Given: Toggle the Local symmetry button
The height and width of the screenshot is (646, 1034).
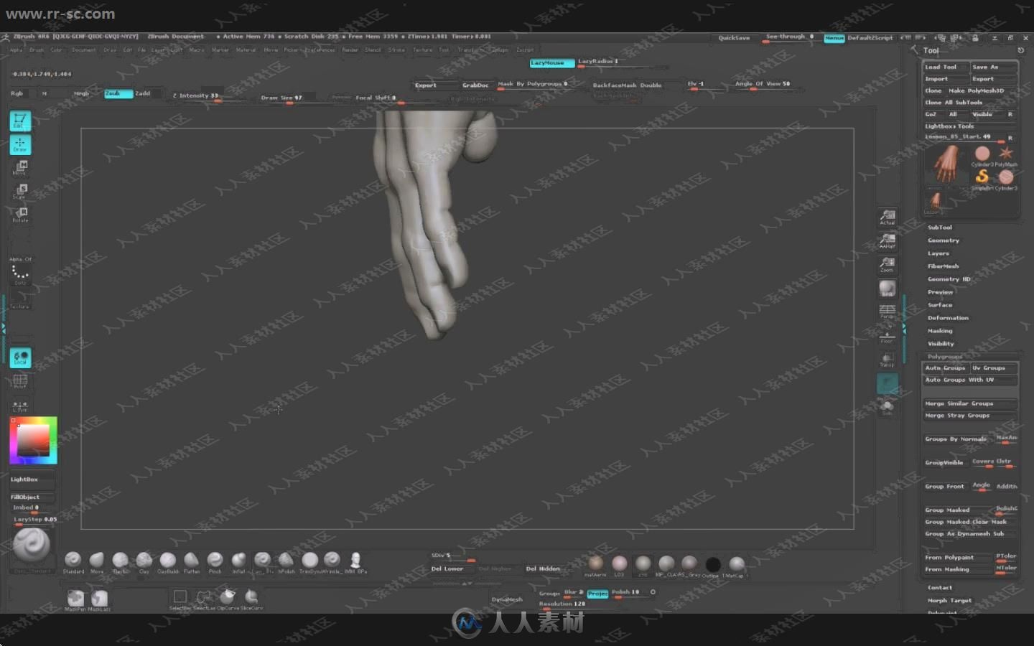Looking at the screenshot, I should 20,357.
